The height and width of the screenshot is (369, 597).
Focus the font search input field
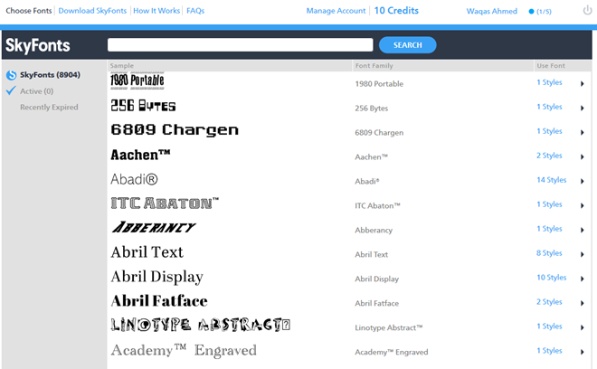tap(241, 44)
